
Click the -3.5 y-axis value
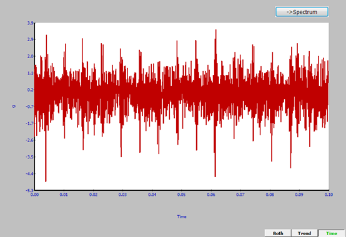[30, 157]
